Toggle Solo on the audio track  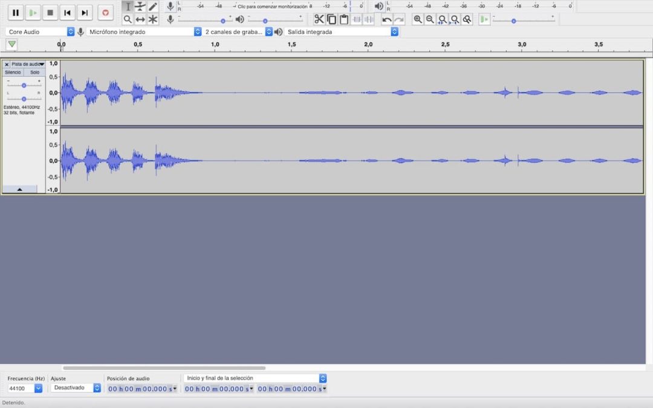point(34,73)
